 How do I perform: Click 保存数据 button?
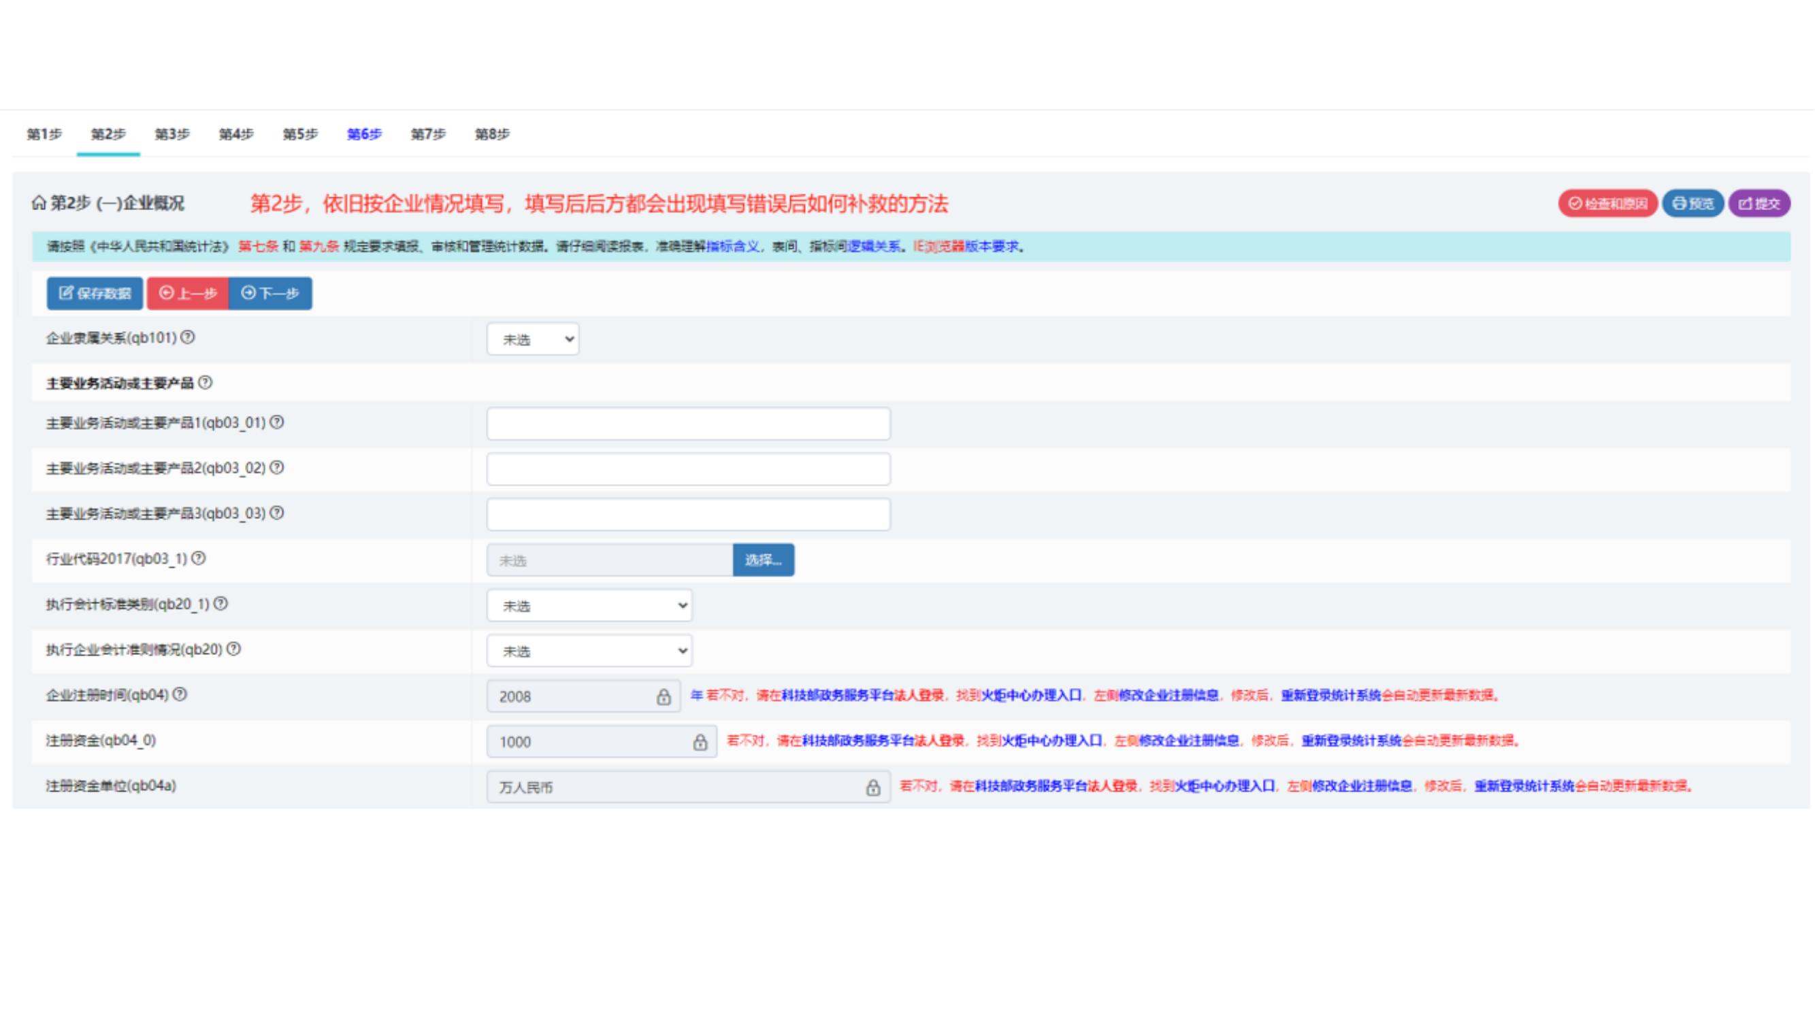coord(95,294)
